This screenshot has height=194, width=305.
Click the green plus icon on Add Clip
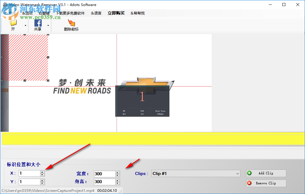249,173
